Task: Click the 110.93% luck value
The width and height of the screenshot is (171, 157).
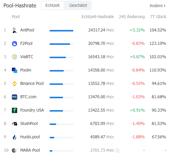Action: pos(158,70)
